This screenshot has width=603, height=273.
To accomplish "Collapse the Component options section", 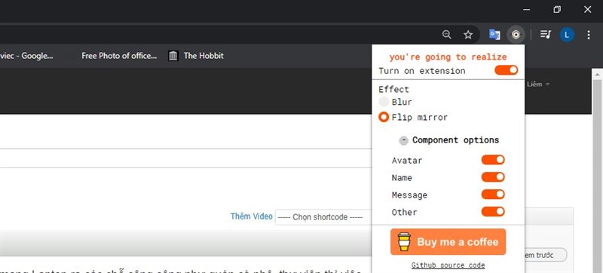I will (403, 140).
